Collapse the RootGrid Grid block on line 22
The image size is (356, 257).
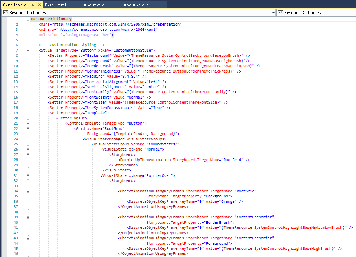(28, 129)
